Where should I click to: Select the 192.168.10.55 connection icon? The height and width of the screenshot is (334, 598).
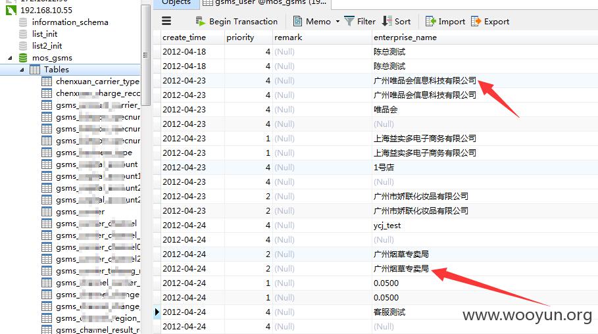point(11,11)
